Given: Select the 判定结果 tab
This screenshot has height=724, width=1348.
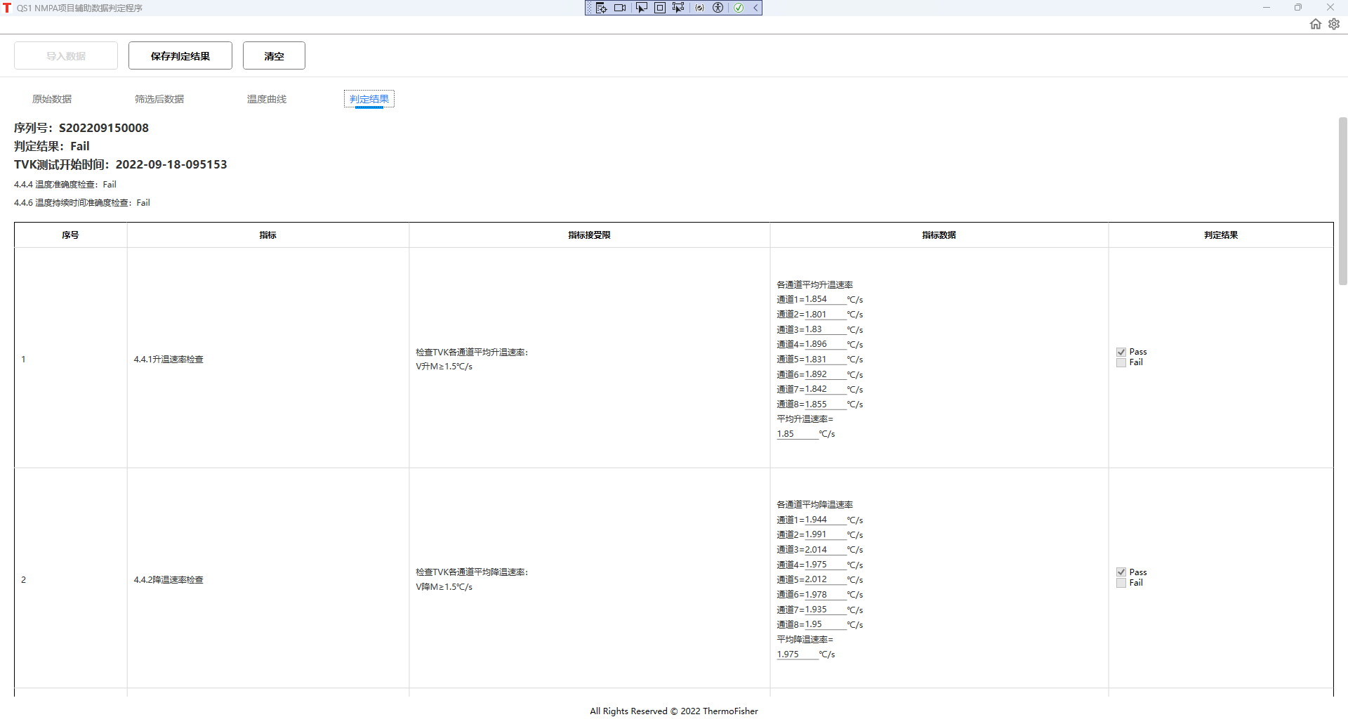Looking at the screenshot, I should point(369,99).
